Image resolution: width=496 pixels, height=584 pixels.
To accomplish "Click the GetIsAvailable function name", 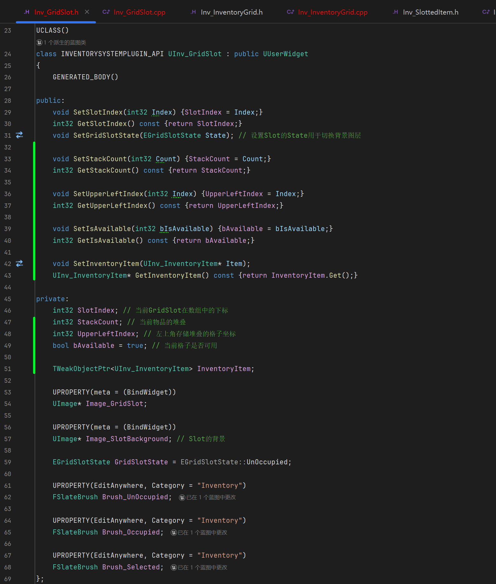I will coord(106,241).
